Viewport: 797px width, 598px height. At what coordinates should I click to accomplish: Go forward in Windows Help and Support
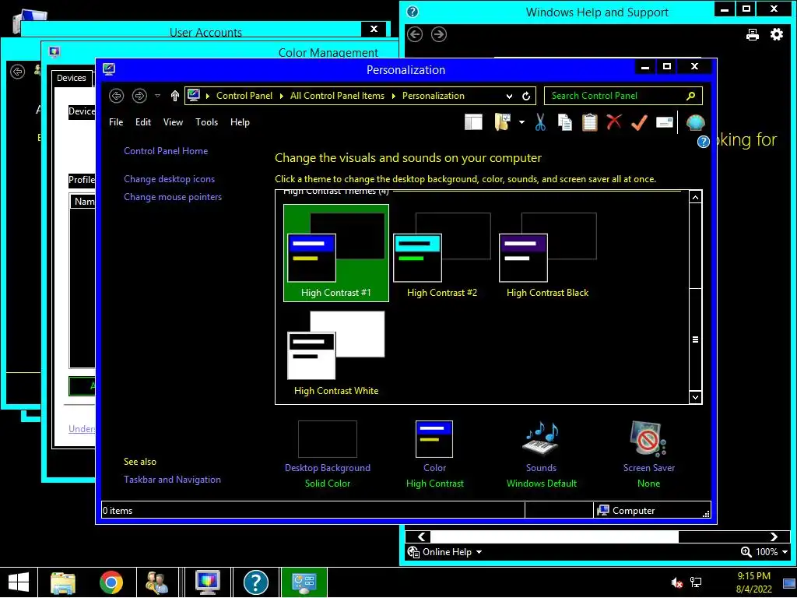tap(439, 34)
